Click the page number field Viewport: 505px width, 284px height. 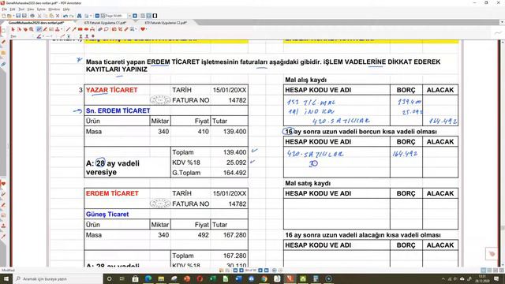point(251,271)
